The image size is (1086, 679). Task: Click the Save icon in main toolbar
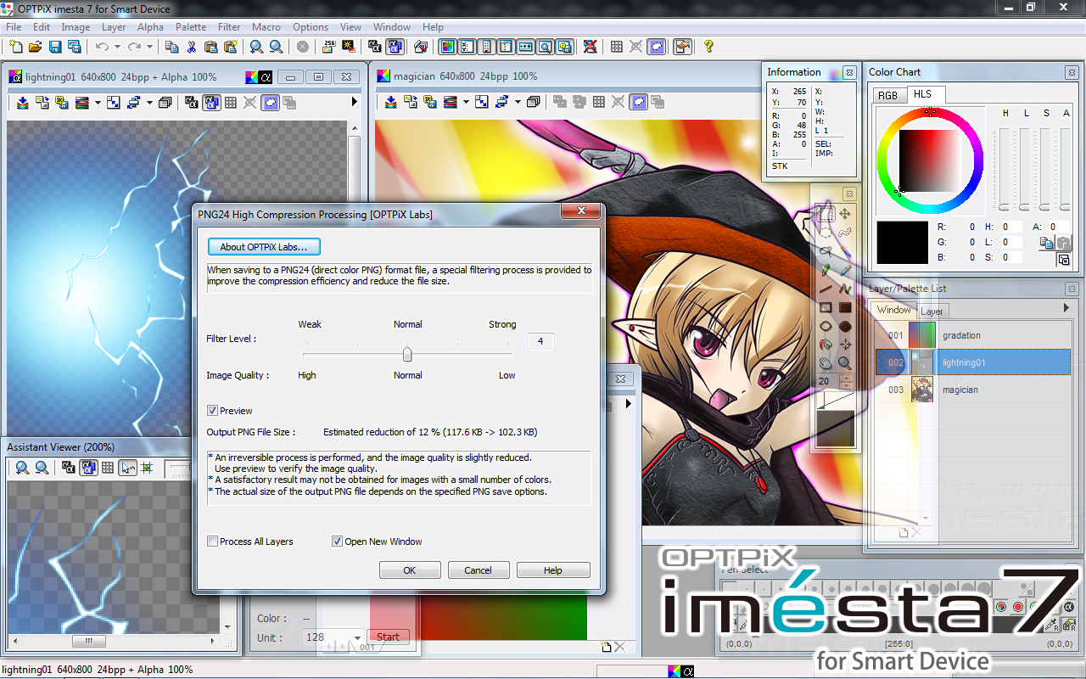click(x=55, y=47)
